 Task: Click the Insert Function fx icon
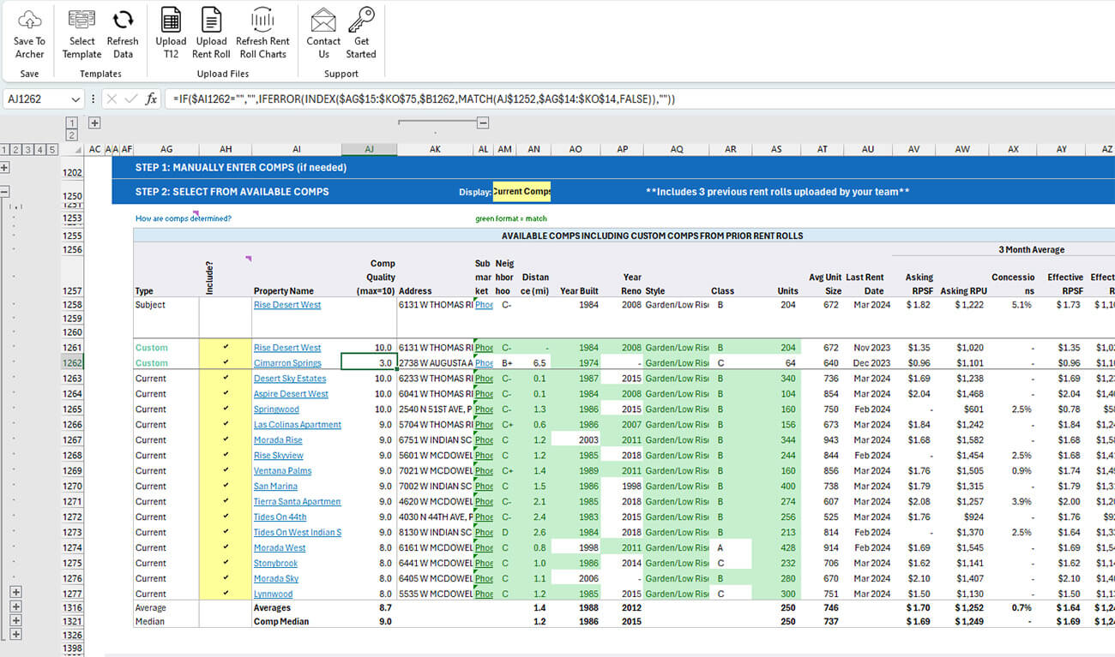point(151,98)
